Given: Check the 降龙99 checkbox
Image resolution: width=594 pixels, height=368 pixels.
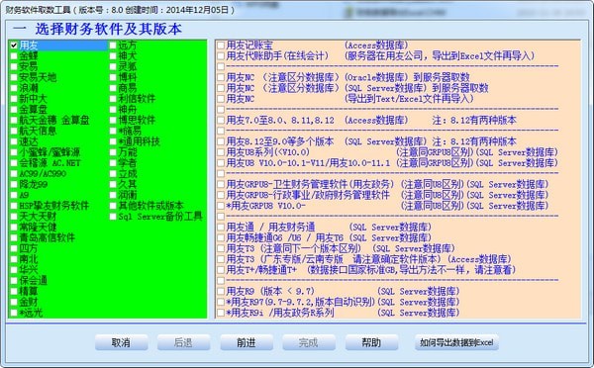Looking at the screenshot, I should pos(14,184).
